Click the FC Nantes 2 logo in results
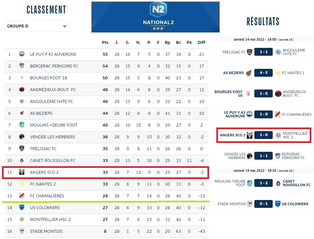 click(278, 73)
